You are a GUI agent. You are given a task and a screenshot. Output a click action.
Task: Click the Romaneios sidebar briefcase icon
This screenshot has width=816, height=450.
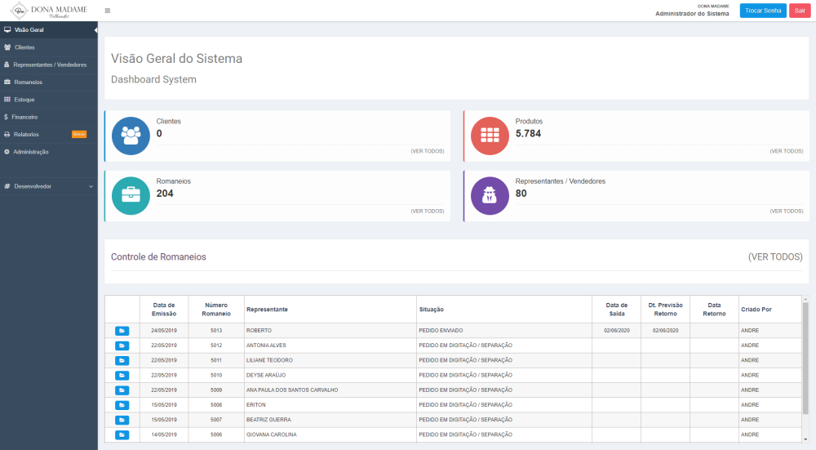[x=7, y=82]
